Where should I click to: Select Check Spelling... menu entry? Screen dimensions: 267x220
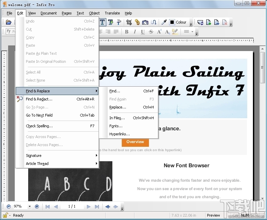(x=57, y=126)
